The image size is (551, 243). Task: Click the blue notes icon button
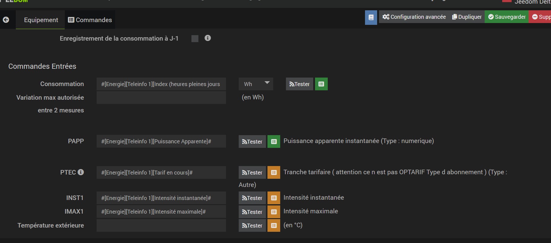[x=371, y=17]
